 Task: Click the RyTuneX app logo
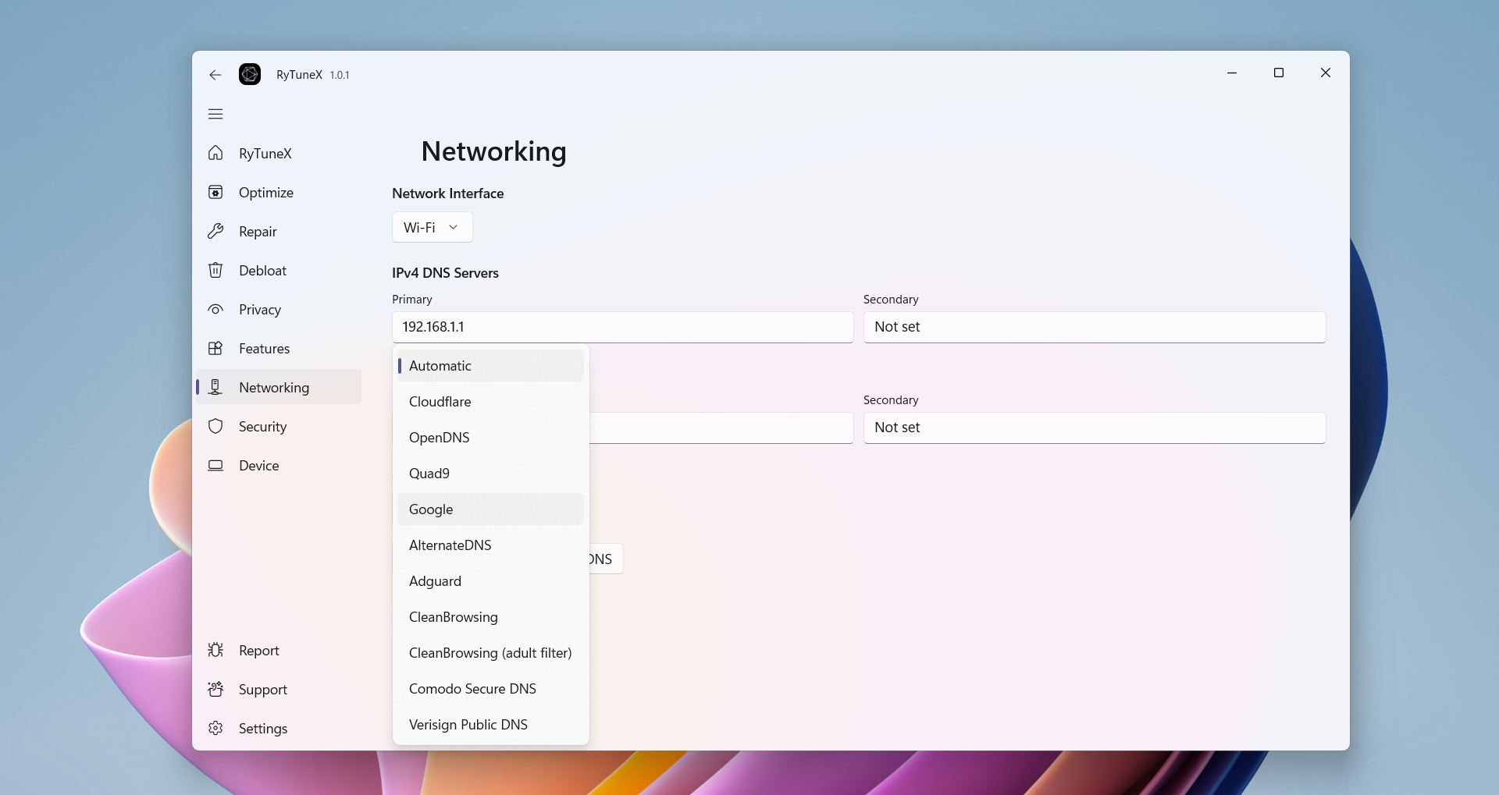(250, 74)
